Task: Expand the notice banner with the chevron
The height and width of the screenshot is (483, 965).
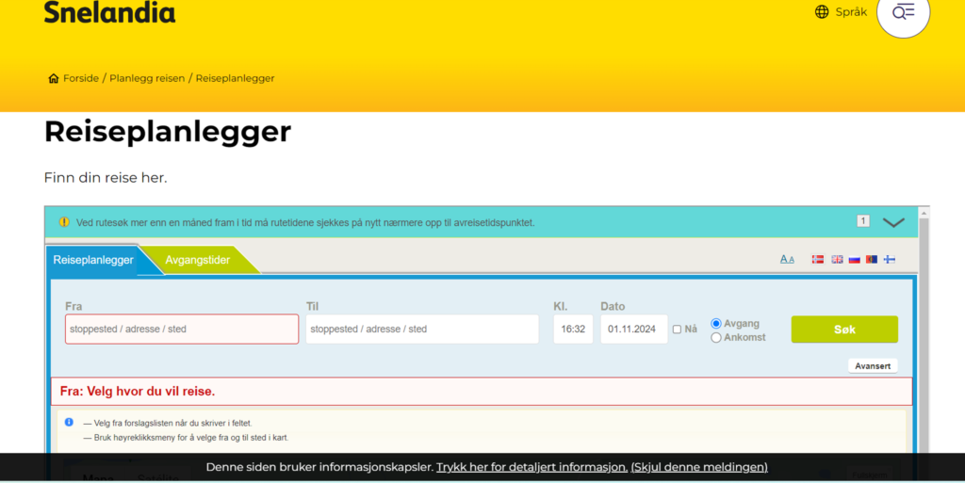Action: tap(893, 222)
